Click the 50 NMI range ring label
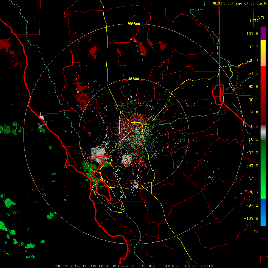Screen dimensions: 268x268 point(134,79)
